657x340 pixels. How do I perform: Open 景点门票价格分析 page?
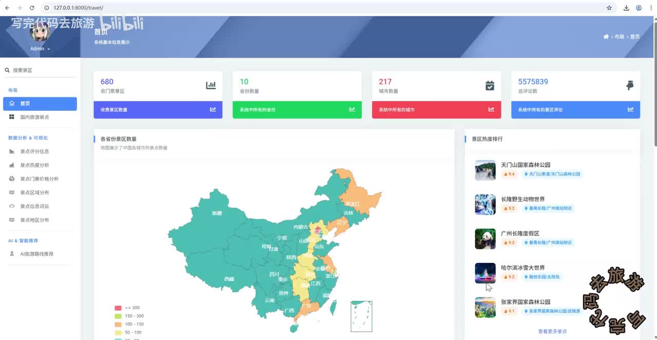point(40,179)
